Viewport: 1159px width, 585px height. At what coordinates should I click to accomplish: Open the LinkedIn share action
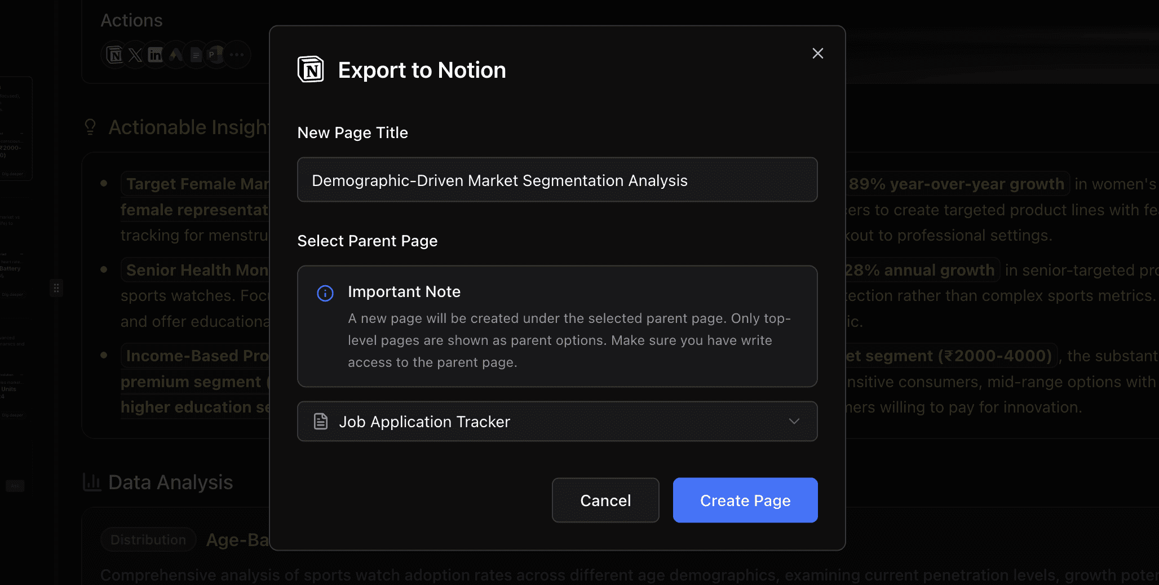point(155,54)
